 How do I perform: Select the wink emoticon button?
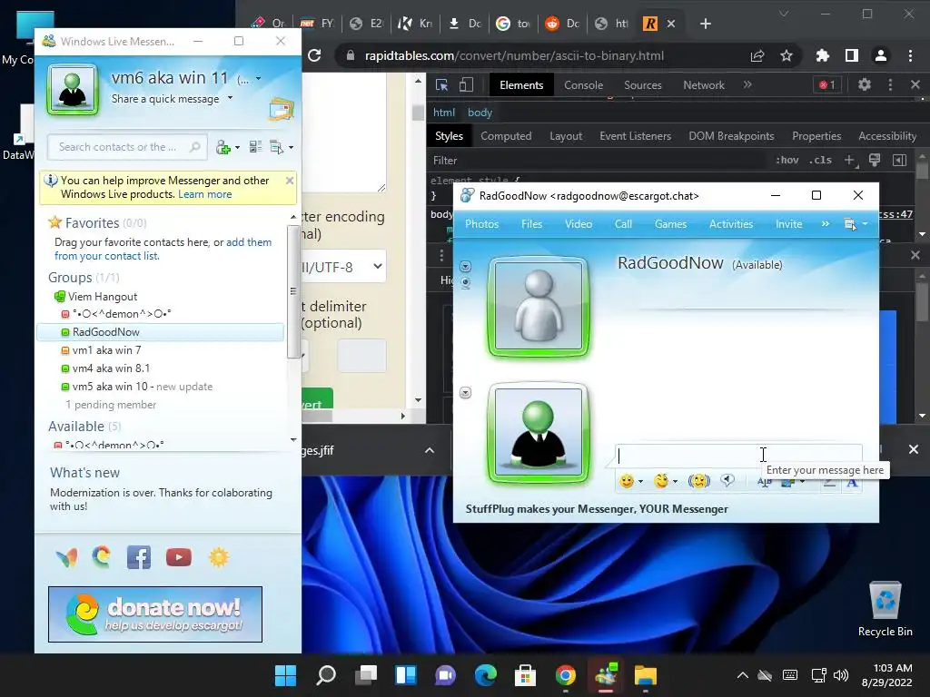pyautogui.click(x=661, y=481)
